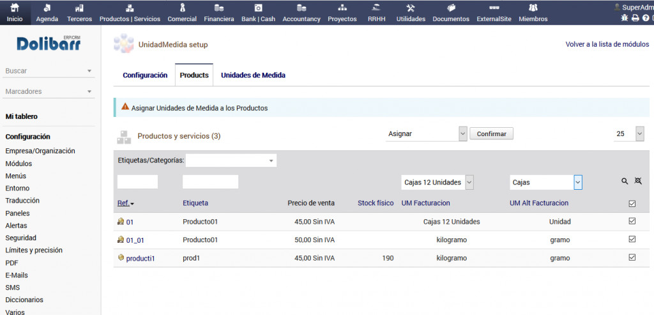Viewport: 654px width, 315px height.
Task: Open Límites y precisión in the sidebar
Action: (x=34, y=250)
